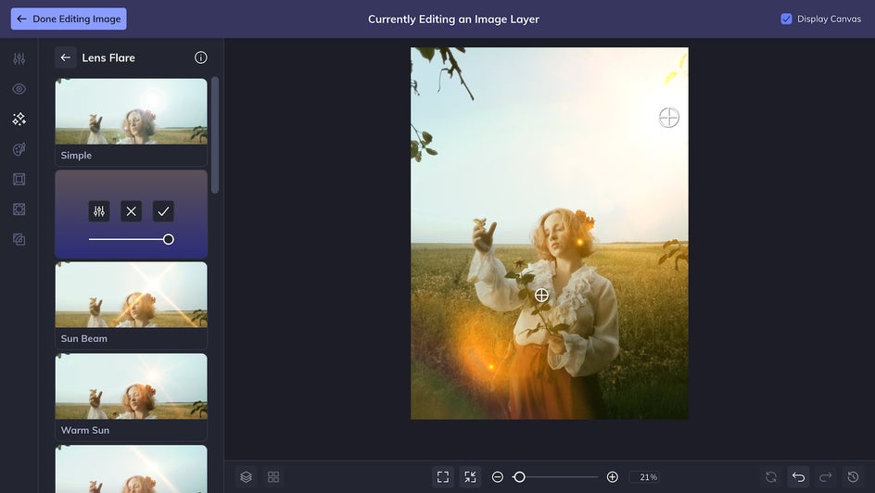Click the Done Editing Image button
This screenshot has height=493, width=875.
69,19
